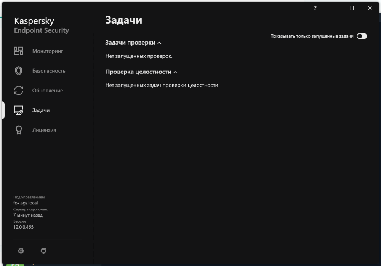The image size is (381, 266).
Task: Click the Показывать только запущенные задачи label
Action: 312,36
